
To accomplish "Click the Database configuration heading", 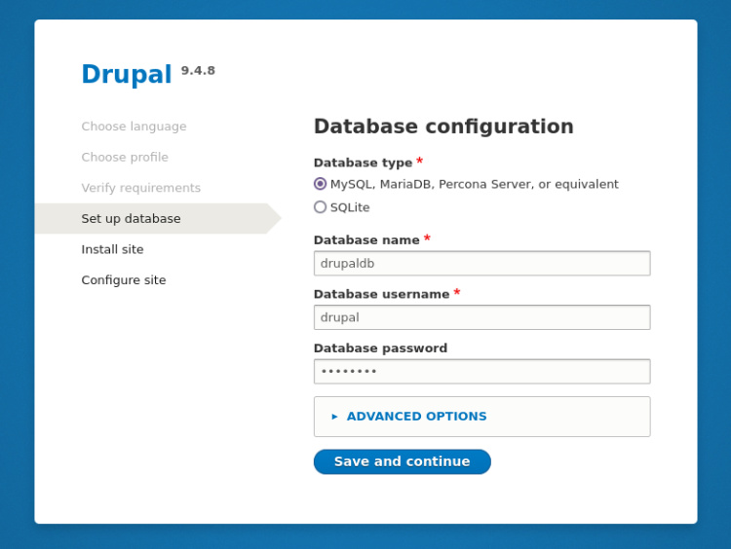I will (x=443, y=127).
